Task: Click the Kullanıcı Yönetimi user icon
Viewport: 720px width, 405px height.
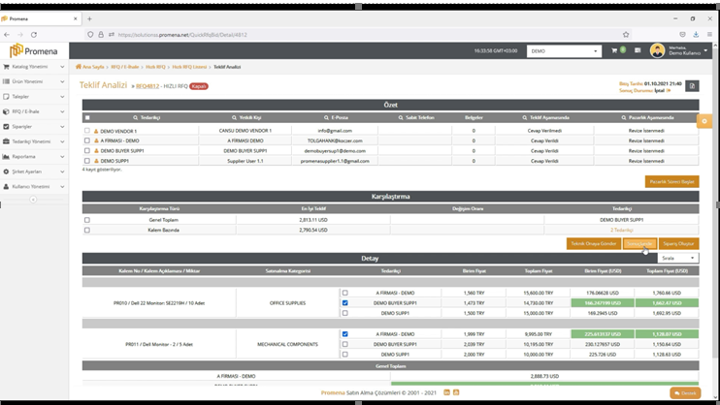Action: click(6, 187)
